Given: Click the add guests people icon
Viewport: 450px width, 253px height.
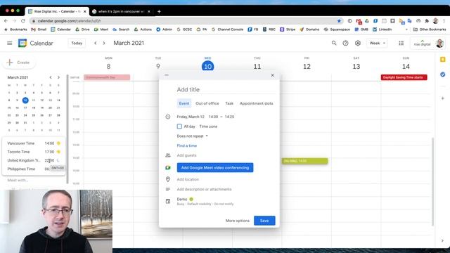Looking at the screenshot, I should tap(168, 155).
